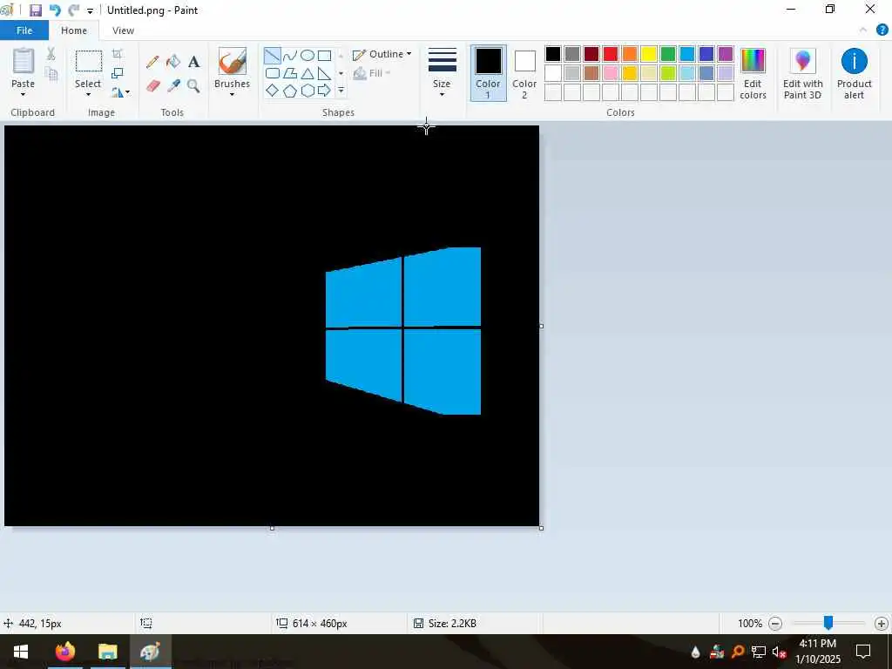This screenshot has width=892, height=669.
Task: Select the Eraser tool
Action: (x=152, y=86)
